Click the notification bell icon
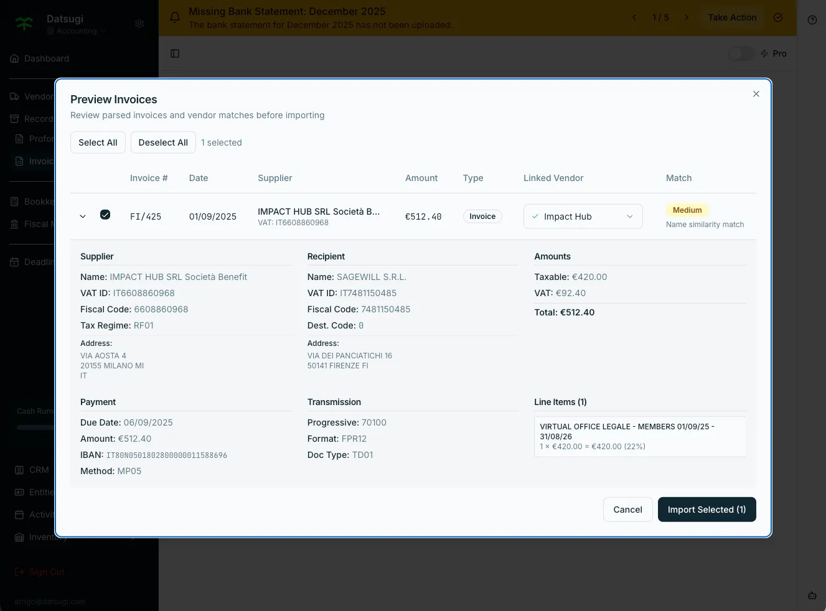Screen dimensions: 826x611 [x=175, y=17]
